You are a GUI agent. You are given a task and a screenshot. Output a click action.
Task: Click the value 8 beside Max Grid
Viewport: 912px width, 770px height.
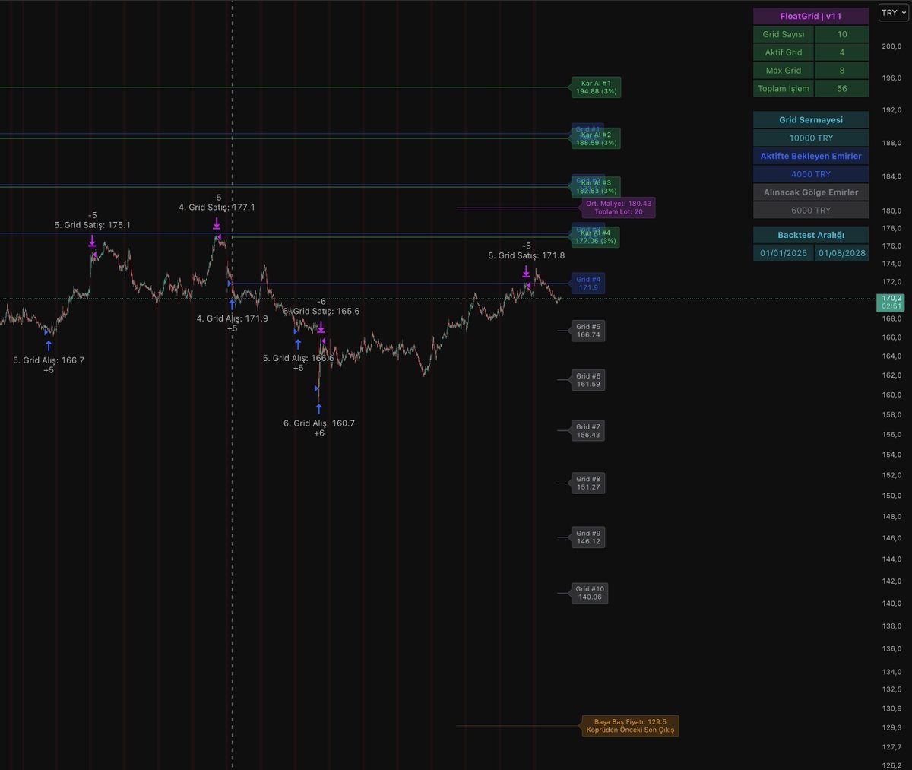pos(842,71)
